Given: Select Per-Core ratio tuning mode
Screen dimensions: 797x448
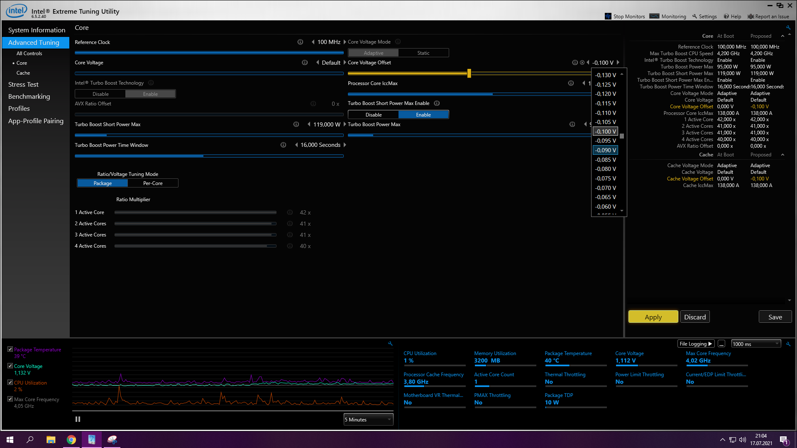Looking at the screenshot, I should 153,183.
